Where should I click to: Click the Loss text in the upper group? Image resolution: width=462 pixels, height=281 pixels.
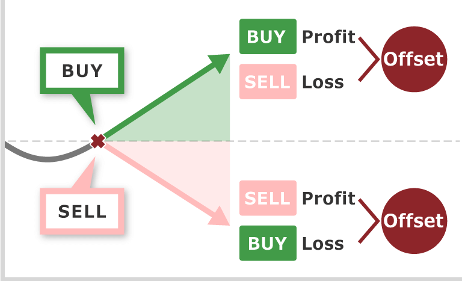(322, 82)
